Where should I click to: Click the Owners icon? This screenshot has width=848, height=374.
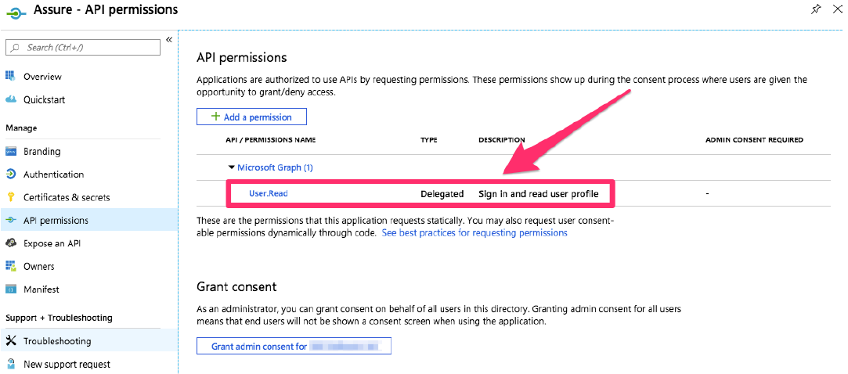click(x=11, y=266)
